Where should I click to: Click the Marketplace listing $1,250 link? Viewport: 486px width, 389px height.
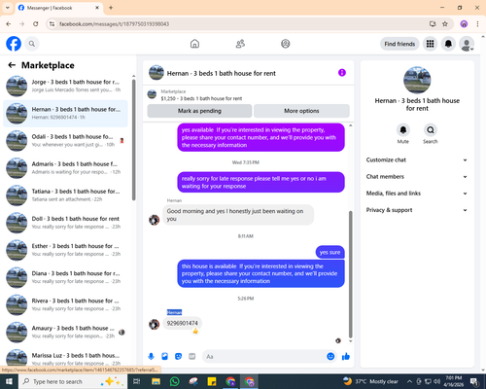(201, 98)
